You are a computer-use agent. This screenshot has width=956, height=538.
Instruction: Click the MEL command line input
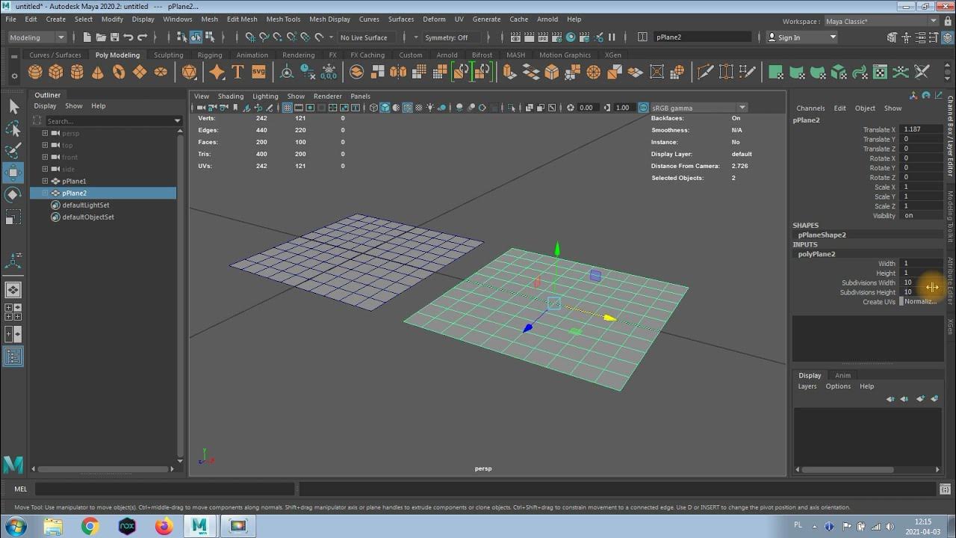pos(164,489)
